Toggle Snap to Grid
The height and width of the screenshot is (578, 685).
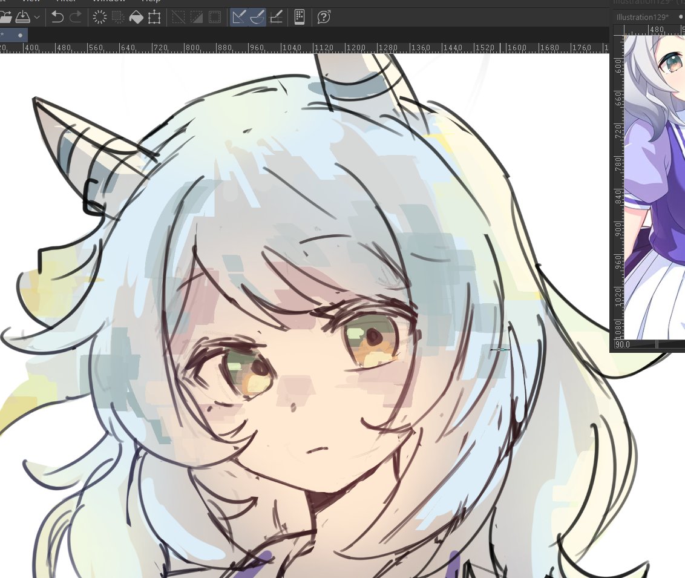point(276,17)
